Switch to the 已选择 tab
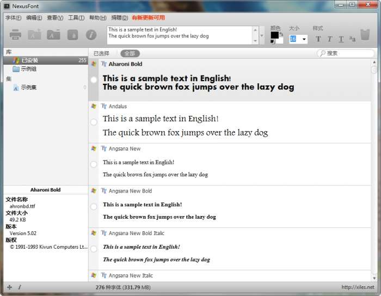 102,53
